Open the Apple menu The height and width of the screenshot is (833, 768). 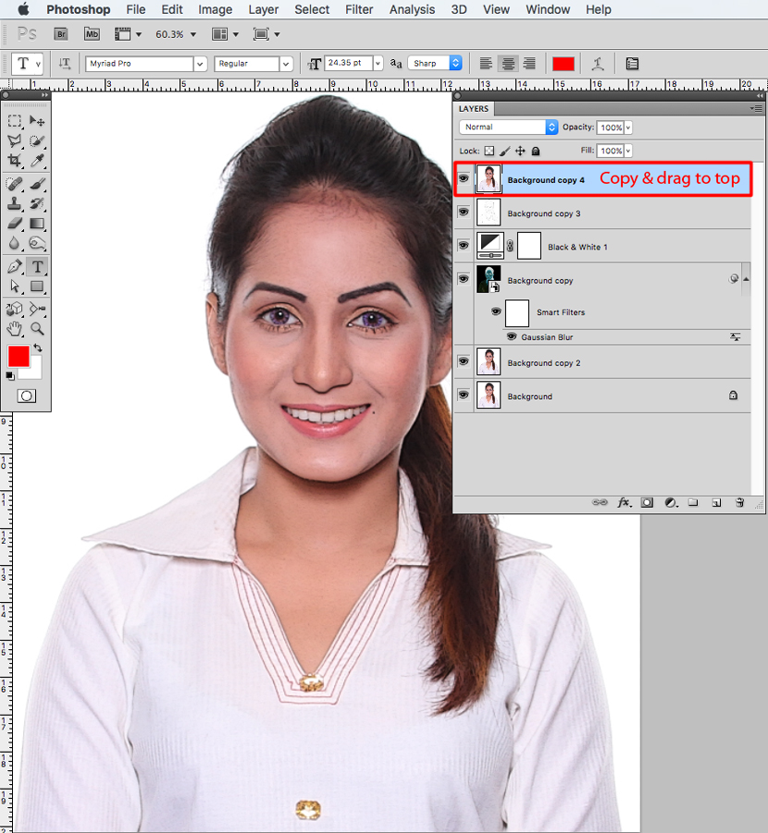pos(23,9)
